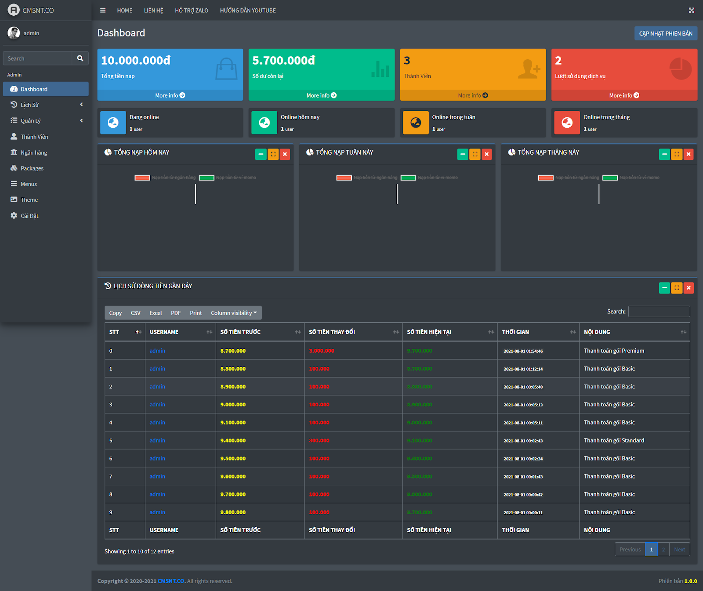Click More info on Tổng tiền nạp card

pos(170,95)
